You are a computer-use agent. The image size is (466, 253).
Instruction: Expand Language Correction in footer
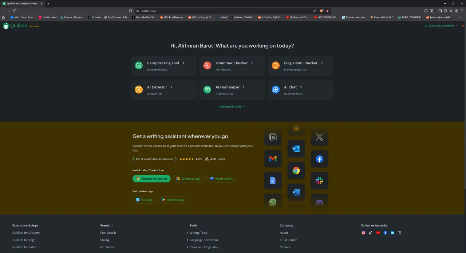coord(202,240)
